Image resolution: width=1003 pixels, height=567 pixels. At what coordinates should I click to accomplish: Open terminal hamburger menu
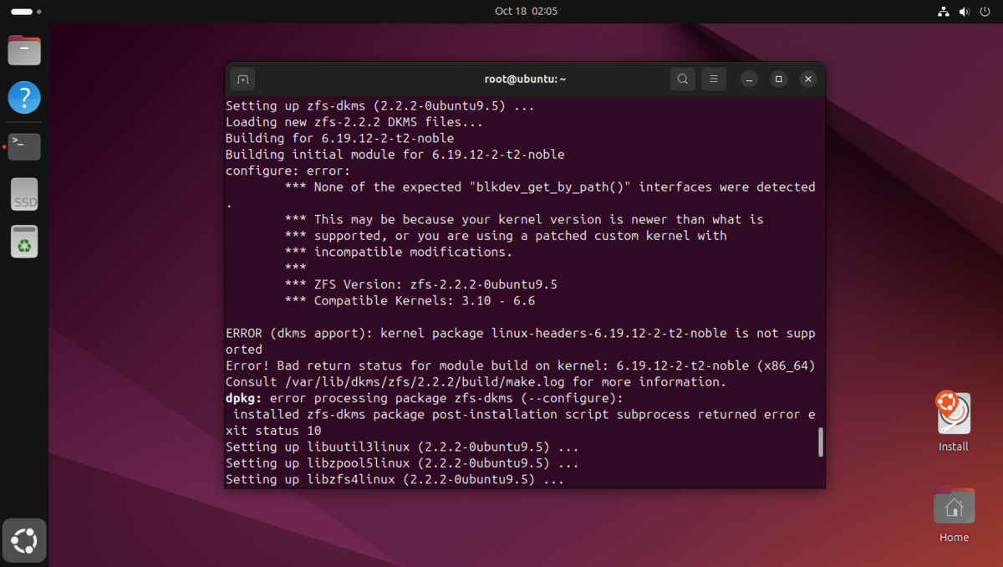(714, 79)
